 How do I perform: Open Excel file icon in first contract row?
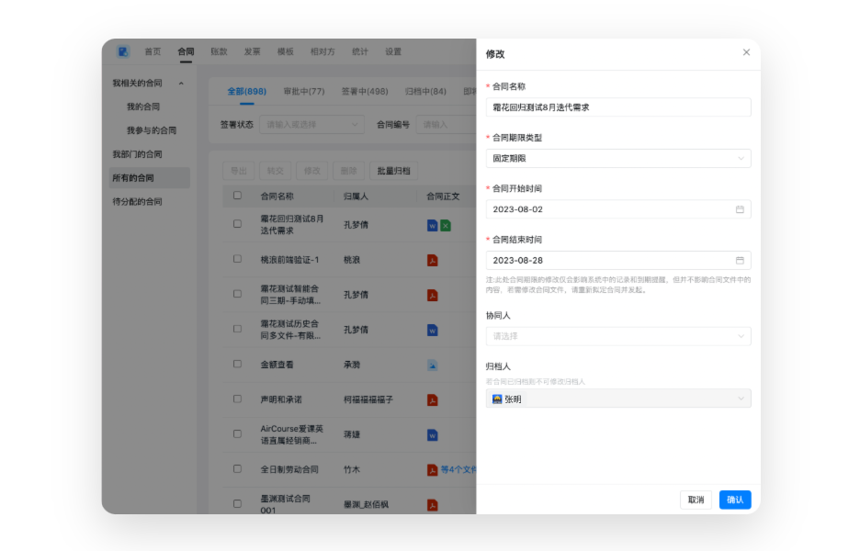[x=446, y=225]
